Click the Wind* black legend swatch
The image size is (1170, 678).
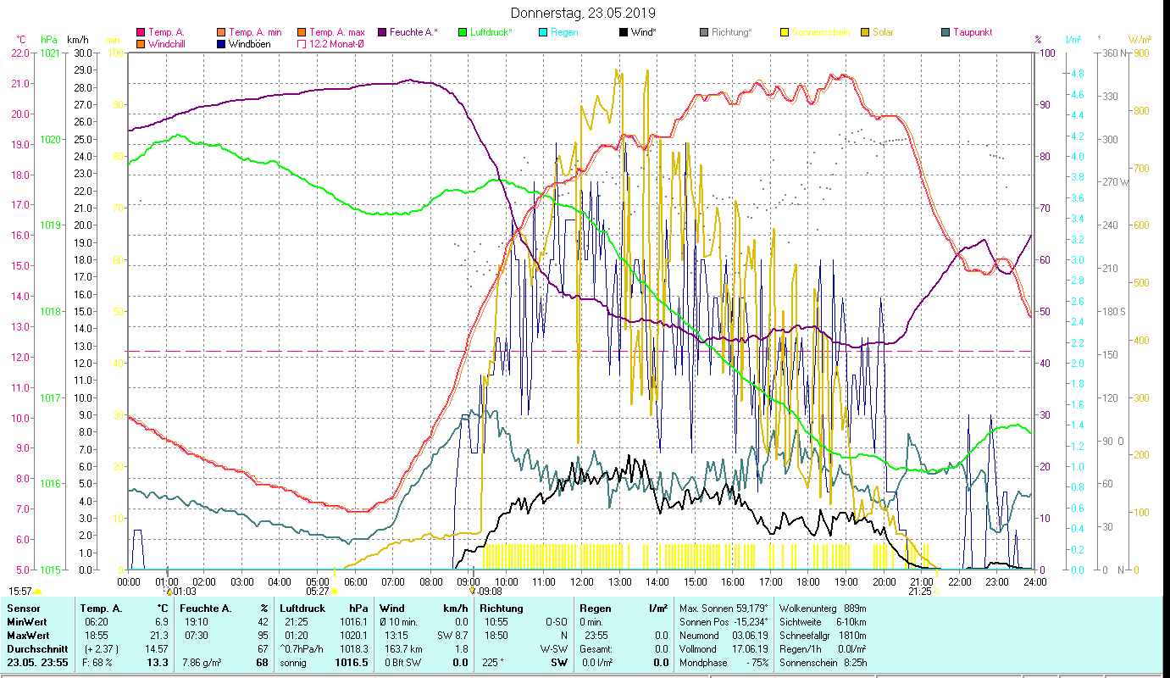(x=624, y=32)
